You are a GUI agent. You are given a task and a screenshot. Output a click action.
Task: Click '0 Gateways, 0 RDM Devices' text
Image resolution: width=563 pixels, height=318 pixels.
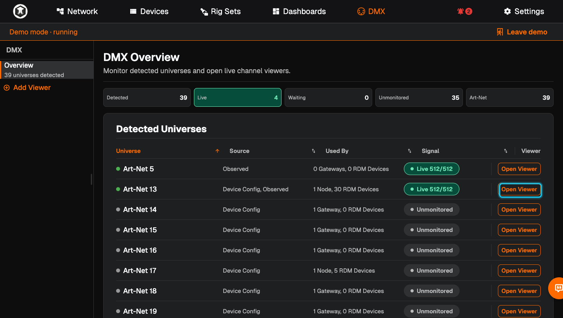point(351,169)
